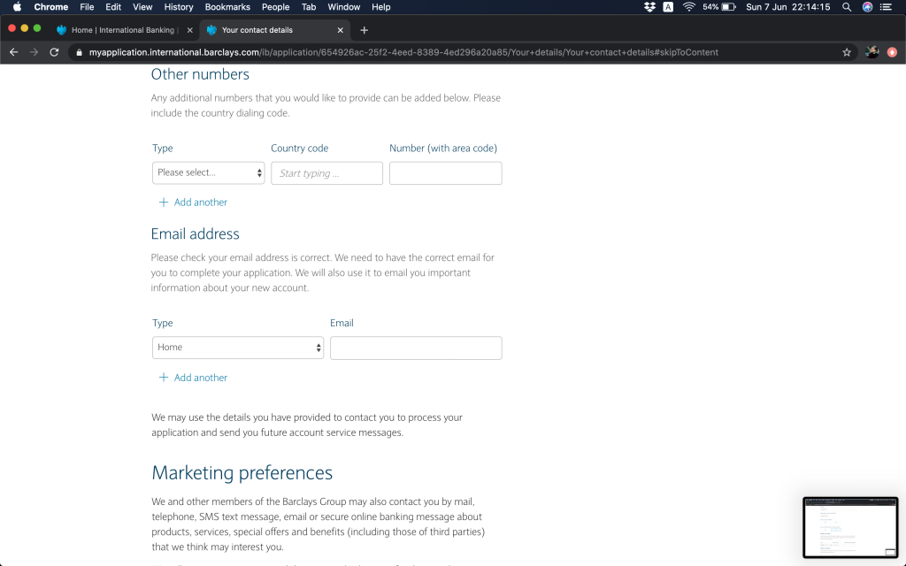Reload the page with the refresh icon
The width and height of the screenshot is (906, 566).
click(54, 52)
